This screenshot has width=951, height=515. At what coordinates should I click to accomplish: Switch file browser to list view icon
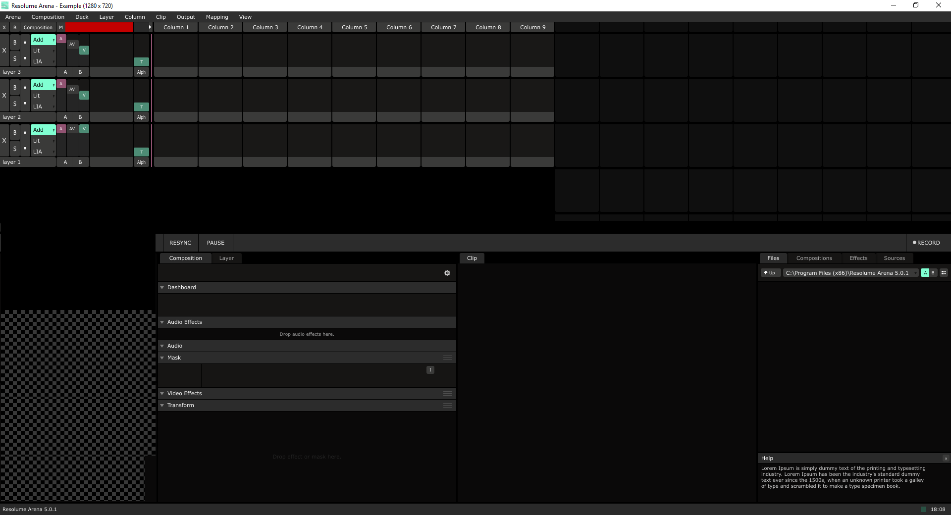[x=944, y=273]
